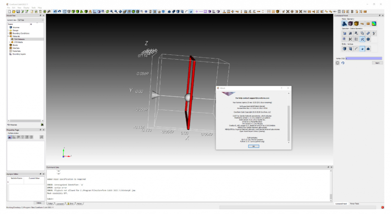Viewport: 391px width, 214px height.
Task: Open the Current view Full Tree dropdown
Action: pyautogui.click(x=31, y=20)
